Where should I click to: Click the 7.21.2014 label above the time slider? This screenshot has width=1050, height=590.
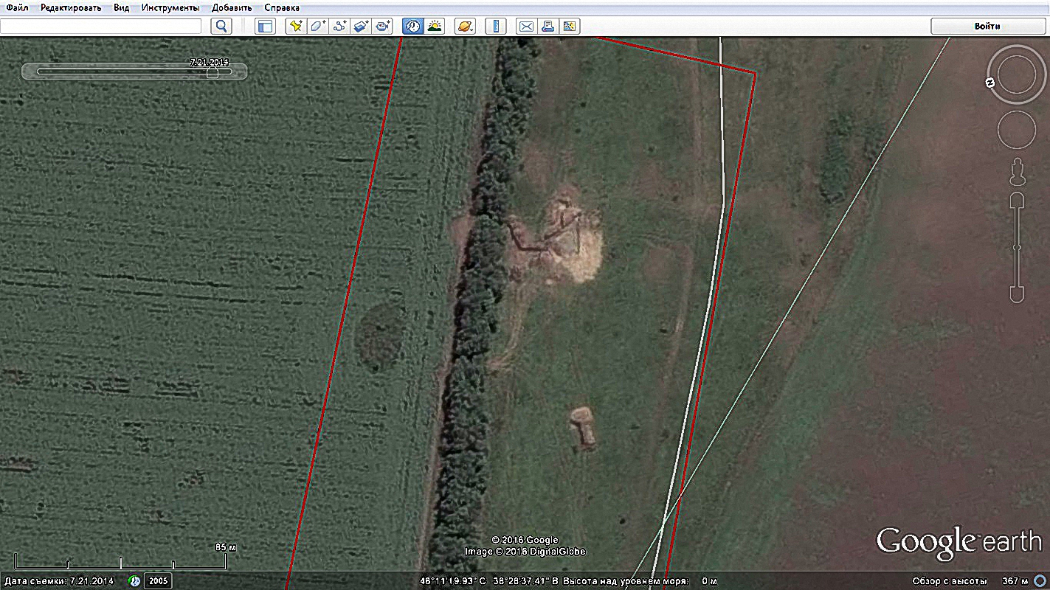210,63
